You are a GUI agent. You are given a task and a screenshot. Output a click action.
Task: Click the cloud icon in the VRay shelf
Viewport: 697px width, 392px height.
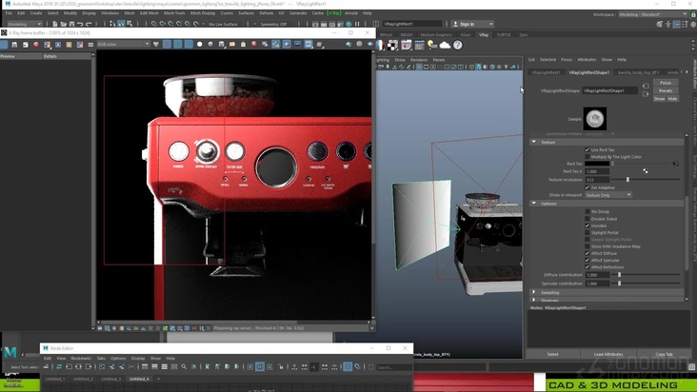[x=445, y=45]
